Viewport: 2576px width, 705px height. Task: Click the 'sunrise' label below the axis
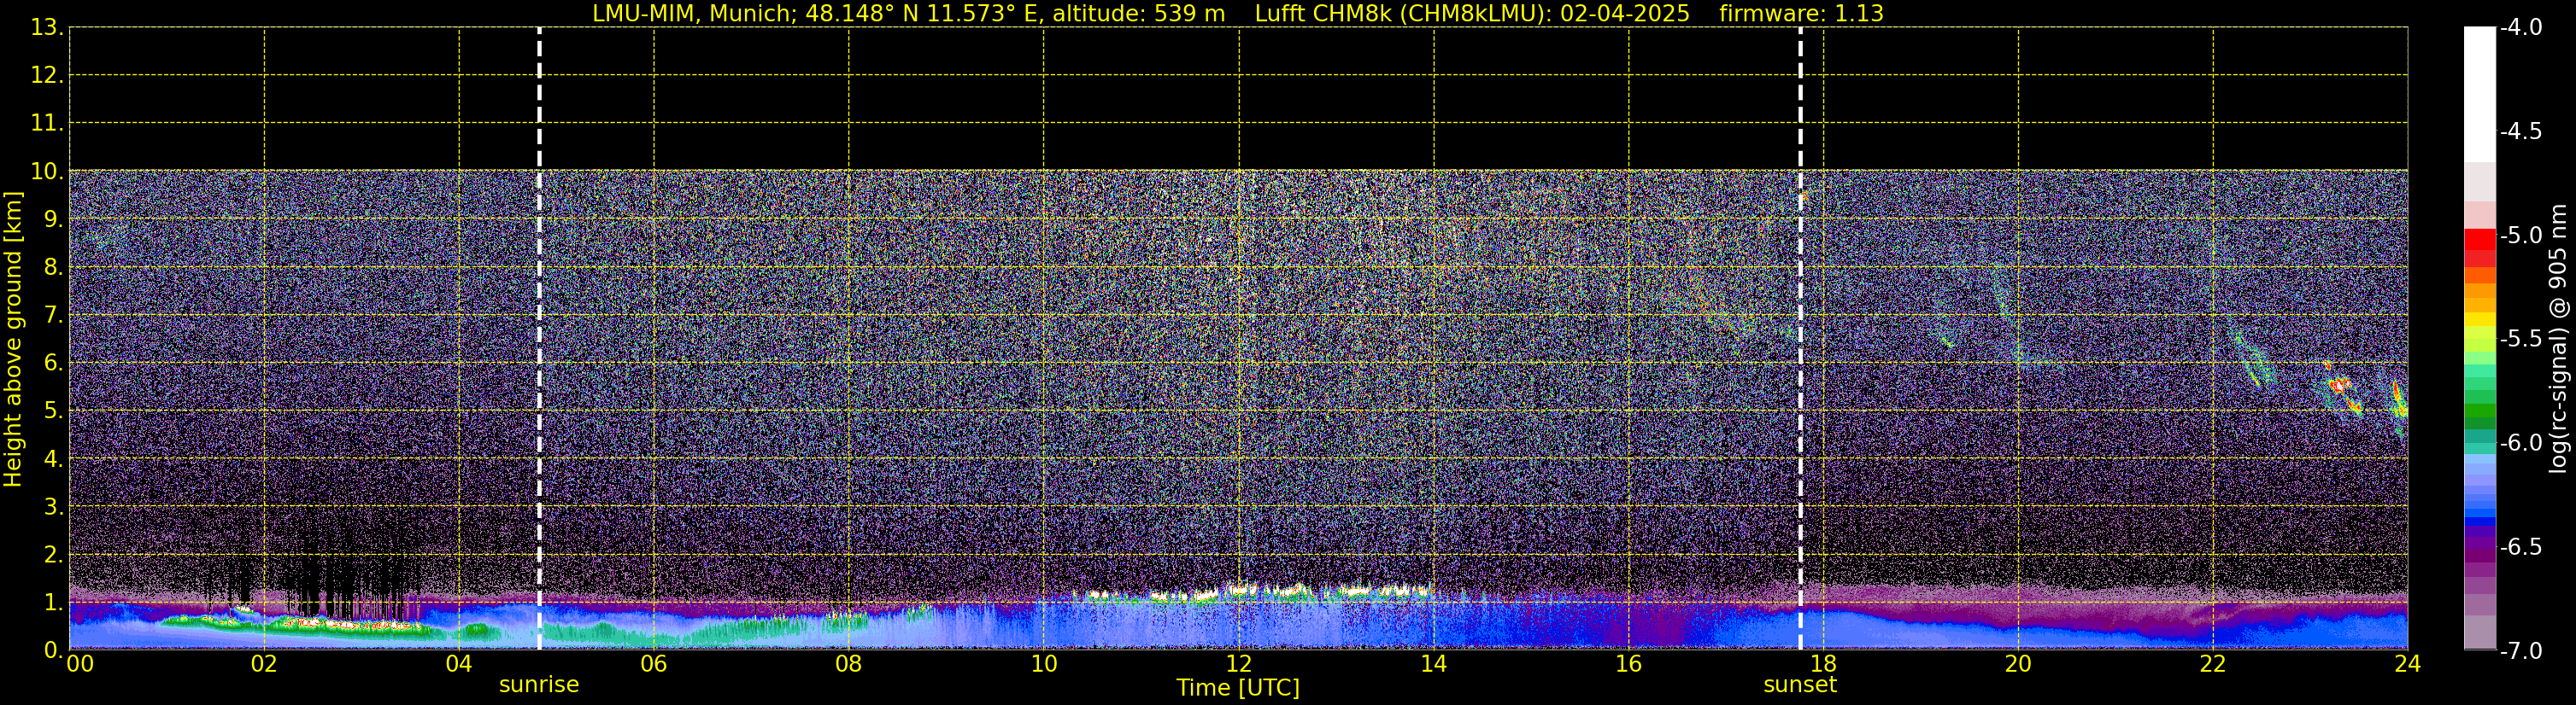pyautogui.click(x=539, y=685)
